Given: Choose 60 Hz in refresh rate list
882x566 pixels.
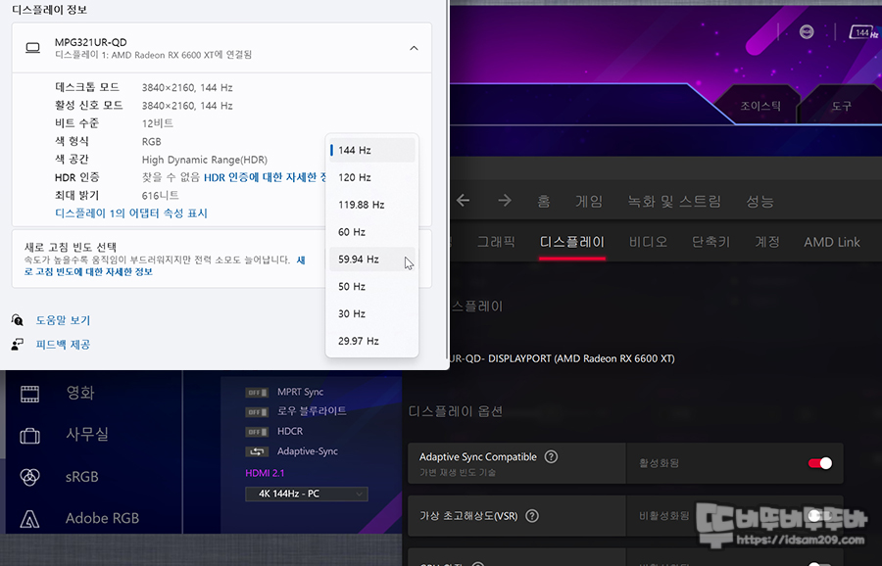Looking at the screenshot, I should tap(371, 232).
